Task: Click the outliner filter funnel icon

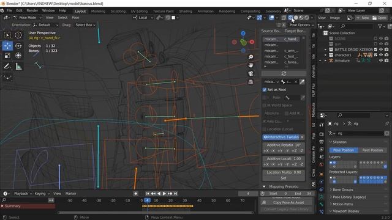Action: coord(380,26)
